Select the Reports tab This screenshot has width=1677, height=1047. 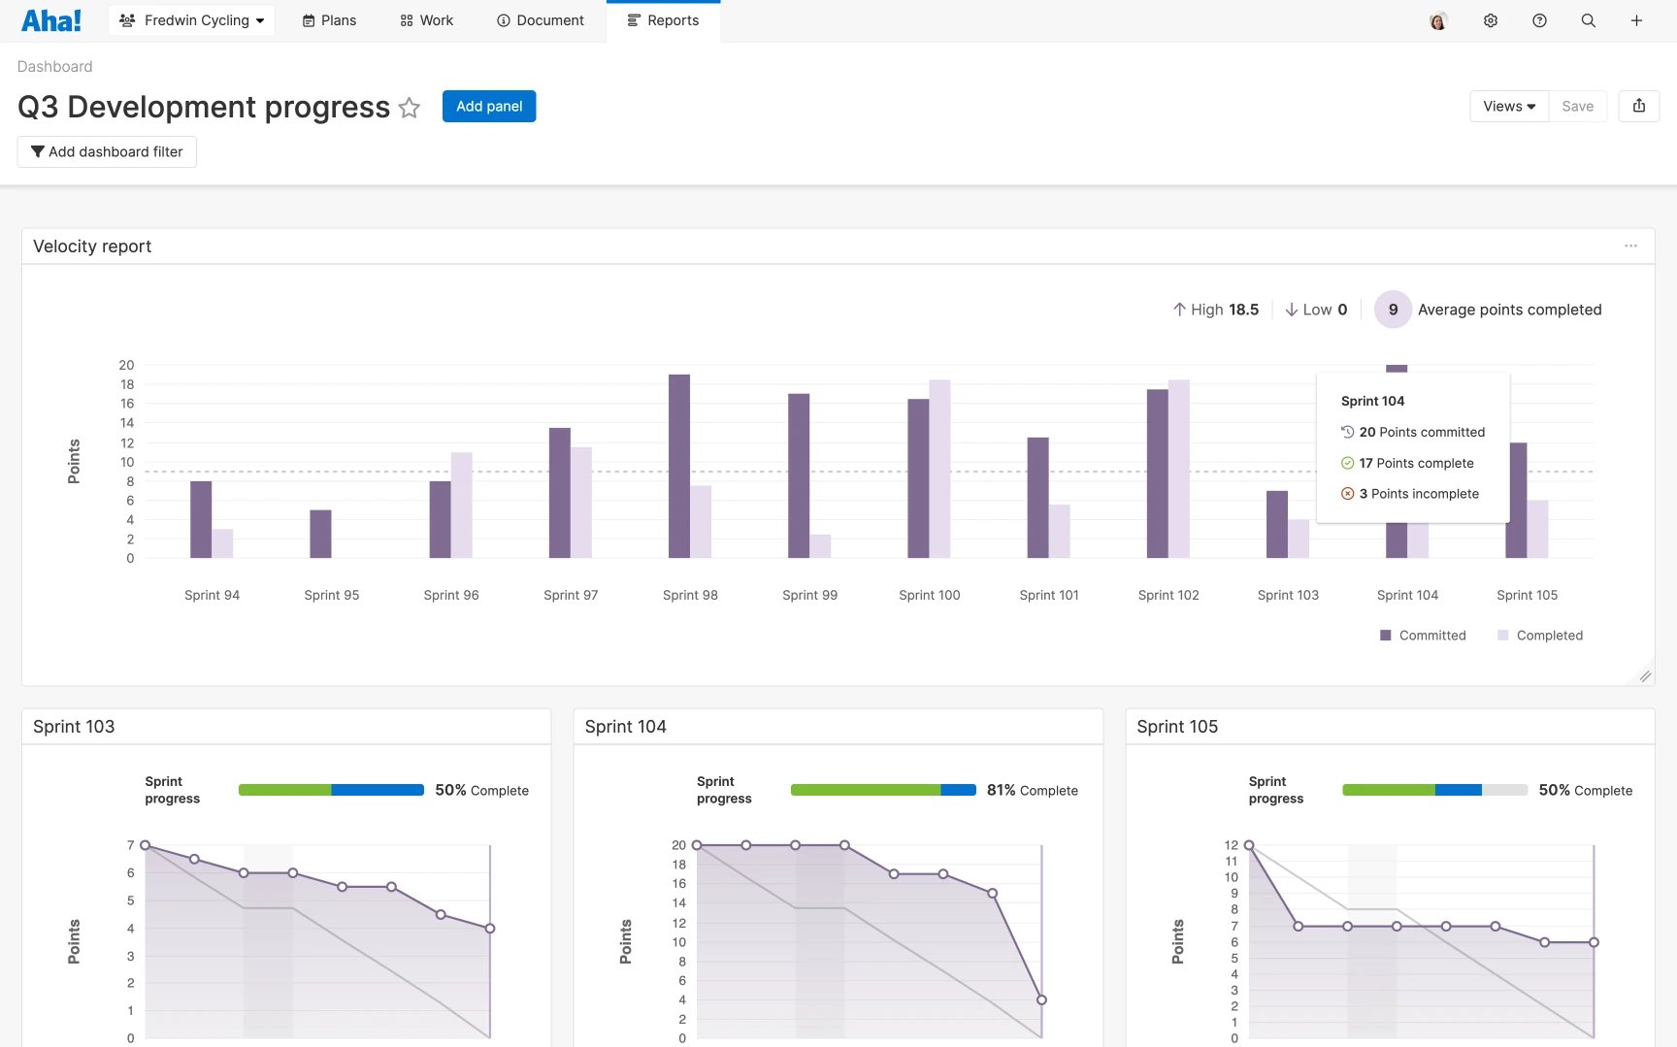tap(663, 20)
